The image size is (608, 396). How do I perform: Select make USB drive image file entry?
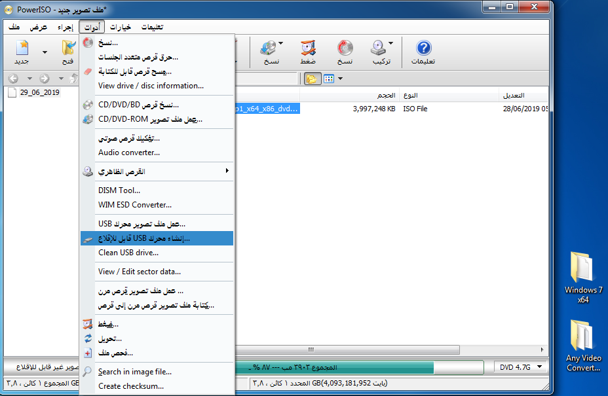click(157, 224)
